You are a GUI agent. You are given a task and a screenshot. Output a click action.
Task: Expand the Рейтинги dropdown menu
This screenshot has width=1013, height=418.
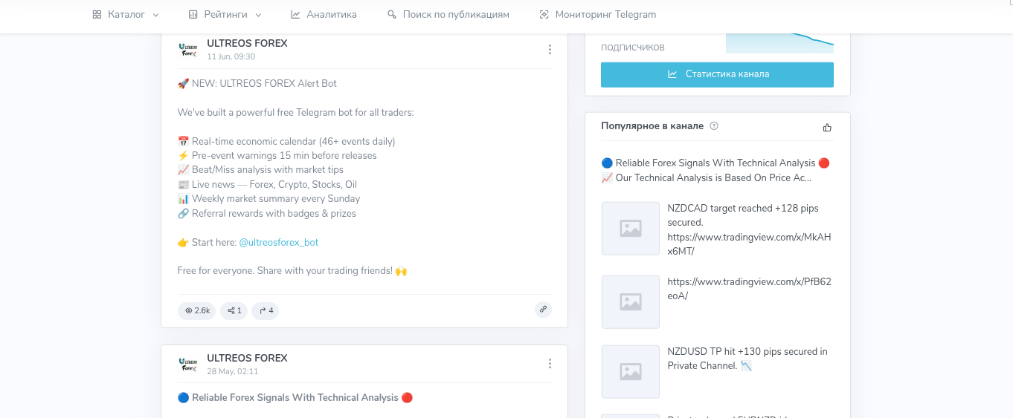click(225, 15)
